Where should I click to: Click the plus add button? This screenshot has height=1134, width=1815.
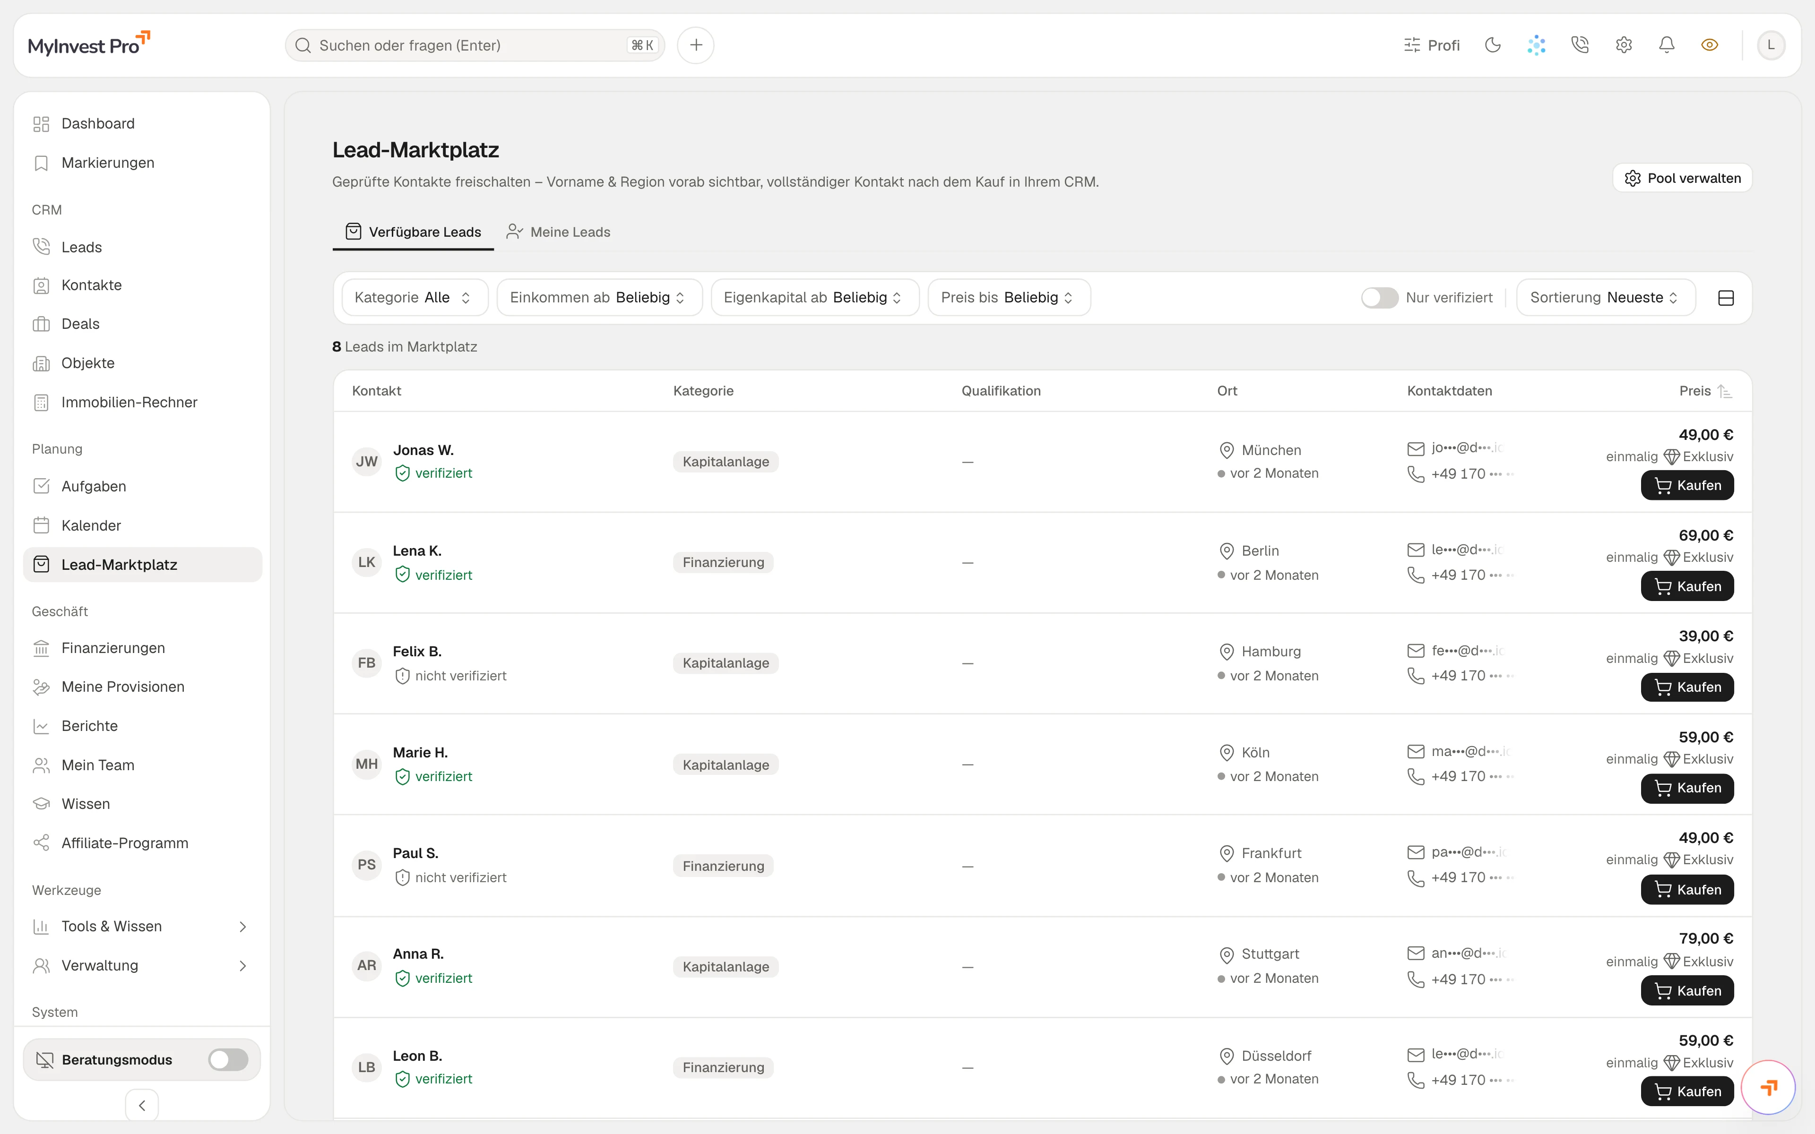(695, 45)
